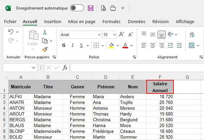Click the center horizontal alignment icon
The width and height of the screenshot is (204, 140).
[x=153, y=46]
